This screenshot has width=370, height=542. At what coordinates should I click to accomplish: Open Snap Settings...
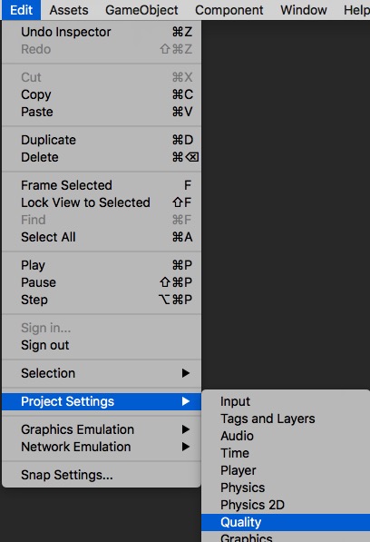tap(102, 475)
